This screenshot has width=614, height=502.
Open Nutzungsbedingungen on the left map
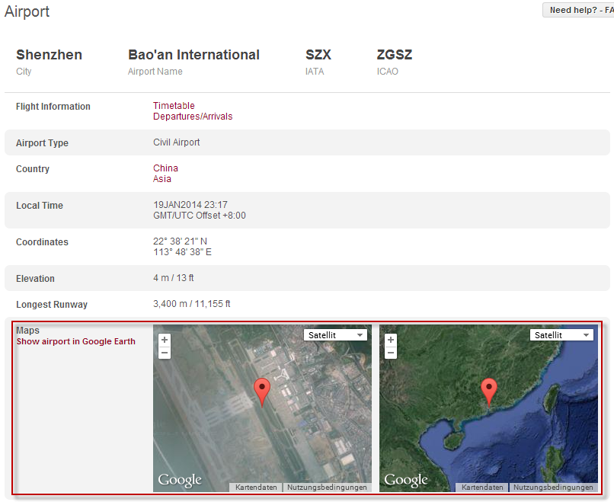pos(327,488)
